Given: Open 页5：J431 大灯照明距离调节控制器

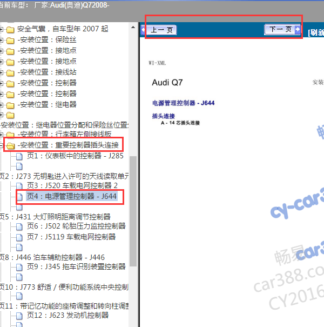Looking at the screenshot, I should 55,217.
